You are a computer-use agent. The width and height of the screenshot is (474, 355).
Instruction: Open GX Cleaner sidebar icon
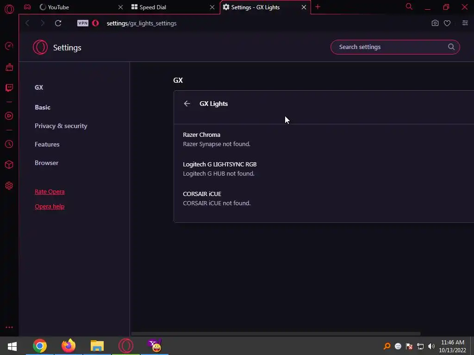click(x=9, y=67)
